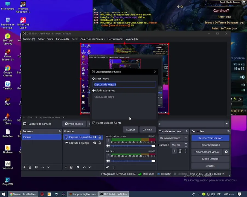Open Ajustes in Controles panel

point(210,166)
